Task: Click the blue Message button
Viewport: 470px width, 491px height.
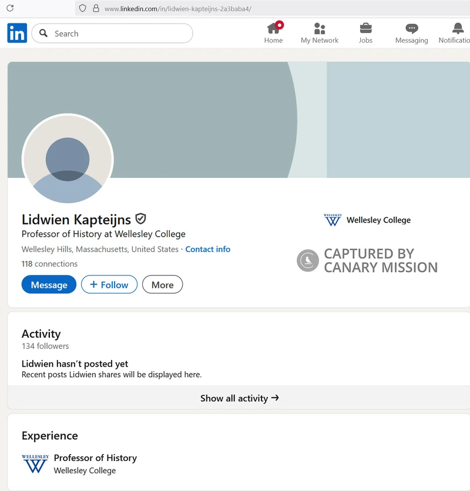Action: point(49,284)
